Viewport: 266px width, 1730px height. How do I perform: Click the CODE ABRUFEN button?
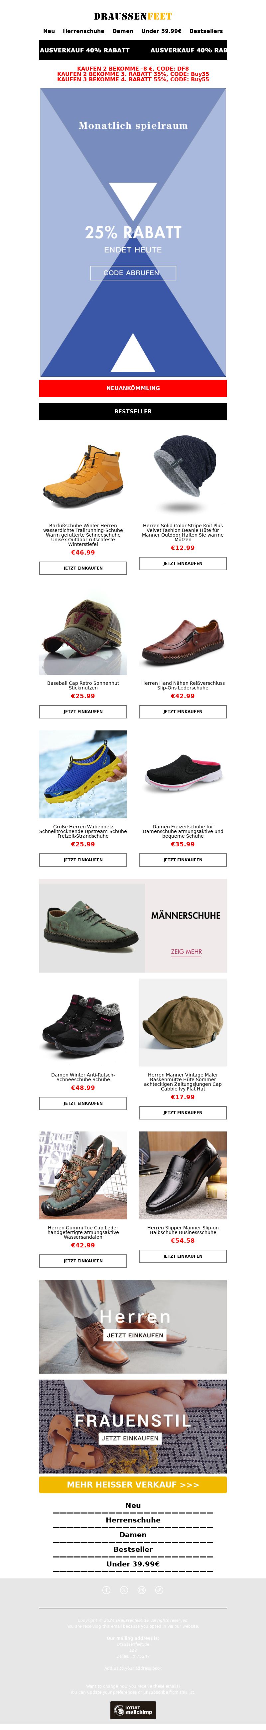click(x=133, y=273)
